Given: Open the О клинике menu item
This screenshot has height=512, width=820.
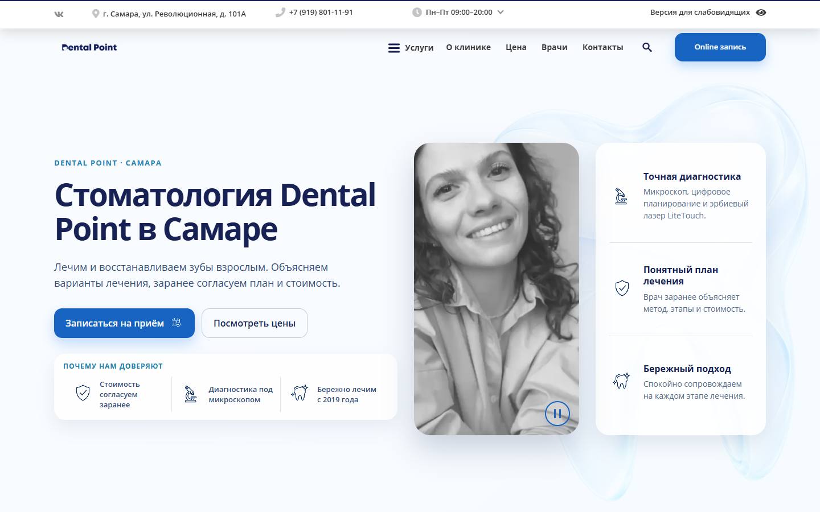Looking at the screenshot, I should tap(468, 47).
